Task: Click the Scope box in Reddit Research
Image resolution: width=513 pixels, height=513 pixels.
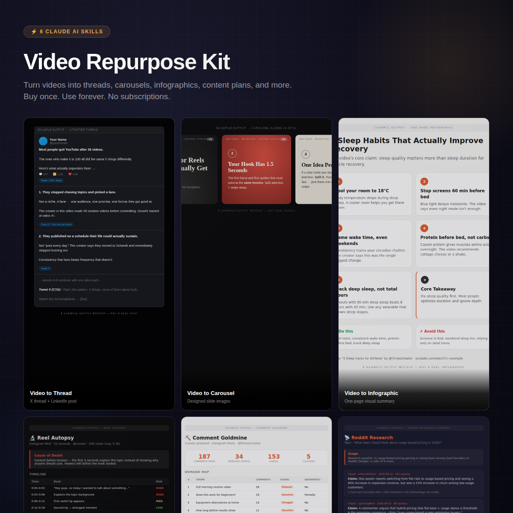Action: tap(414, 457)
